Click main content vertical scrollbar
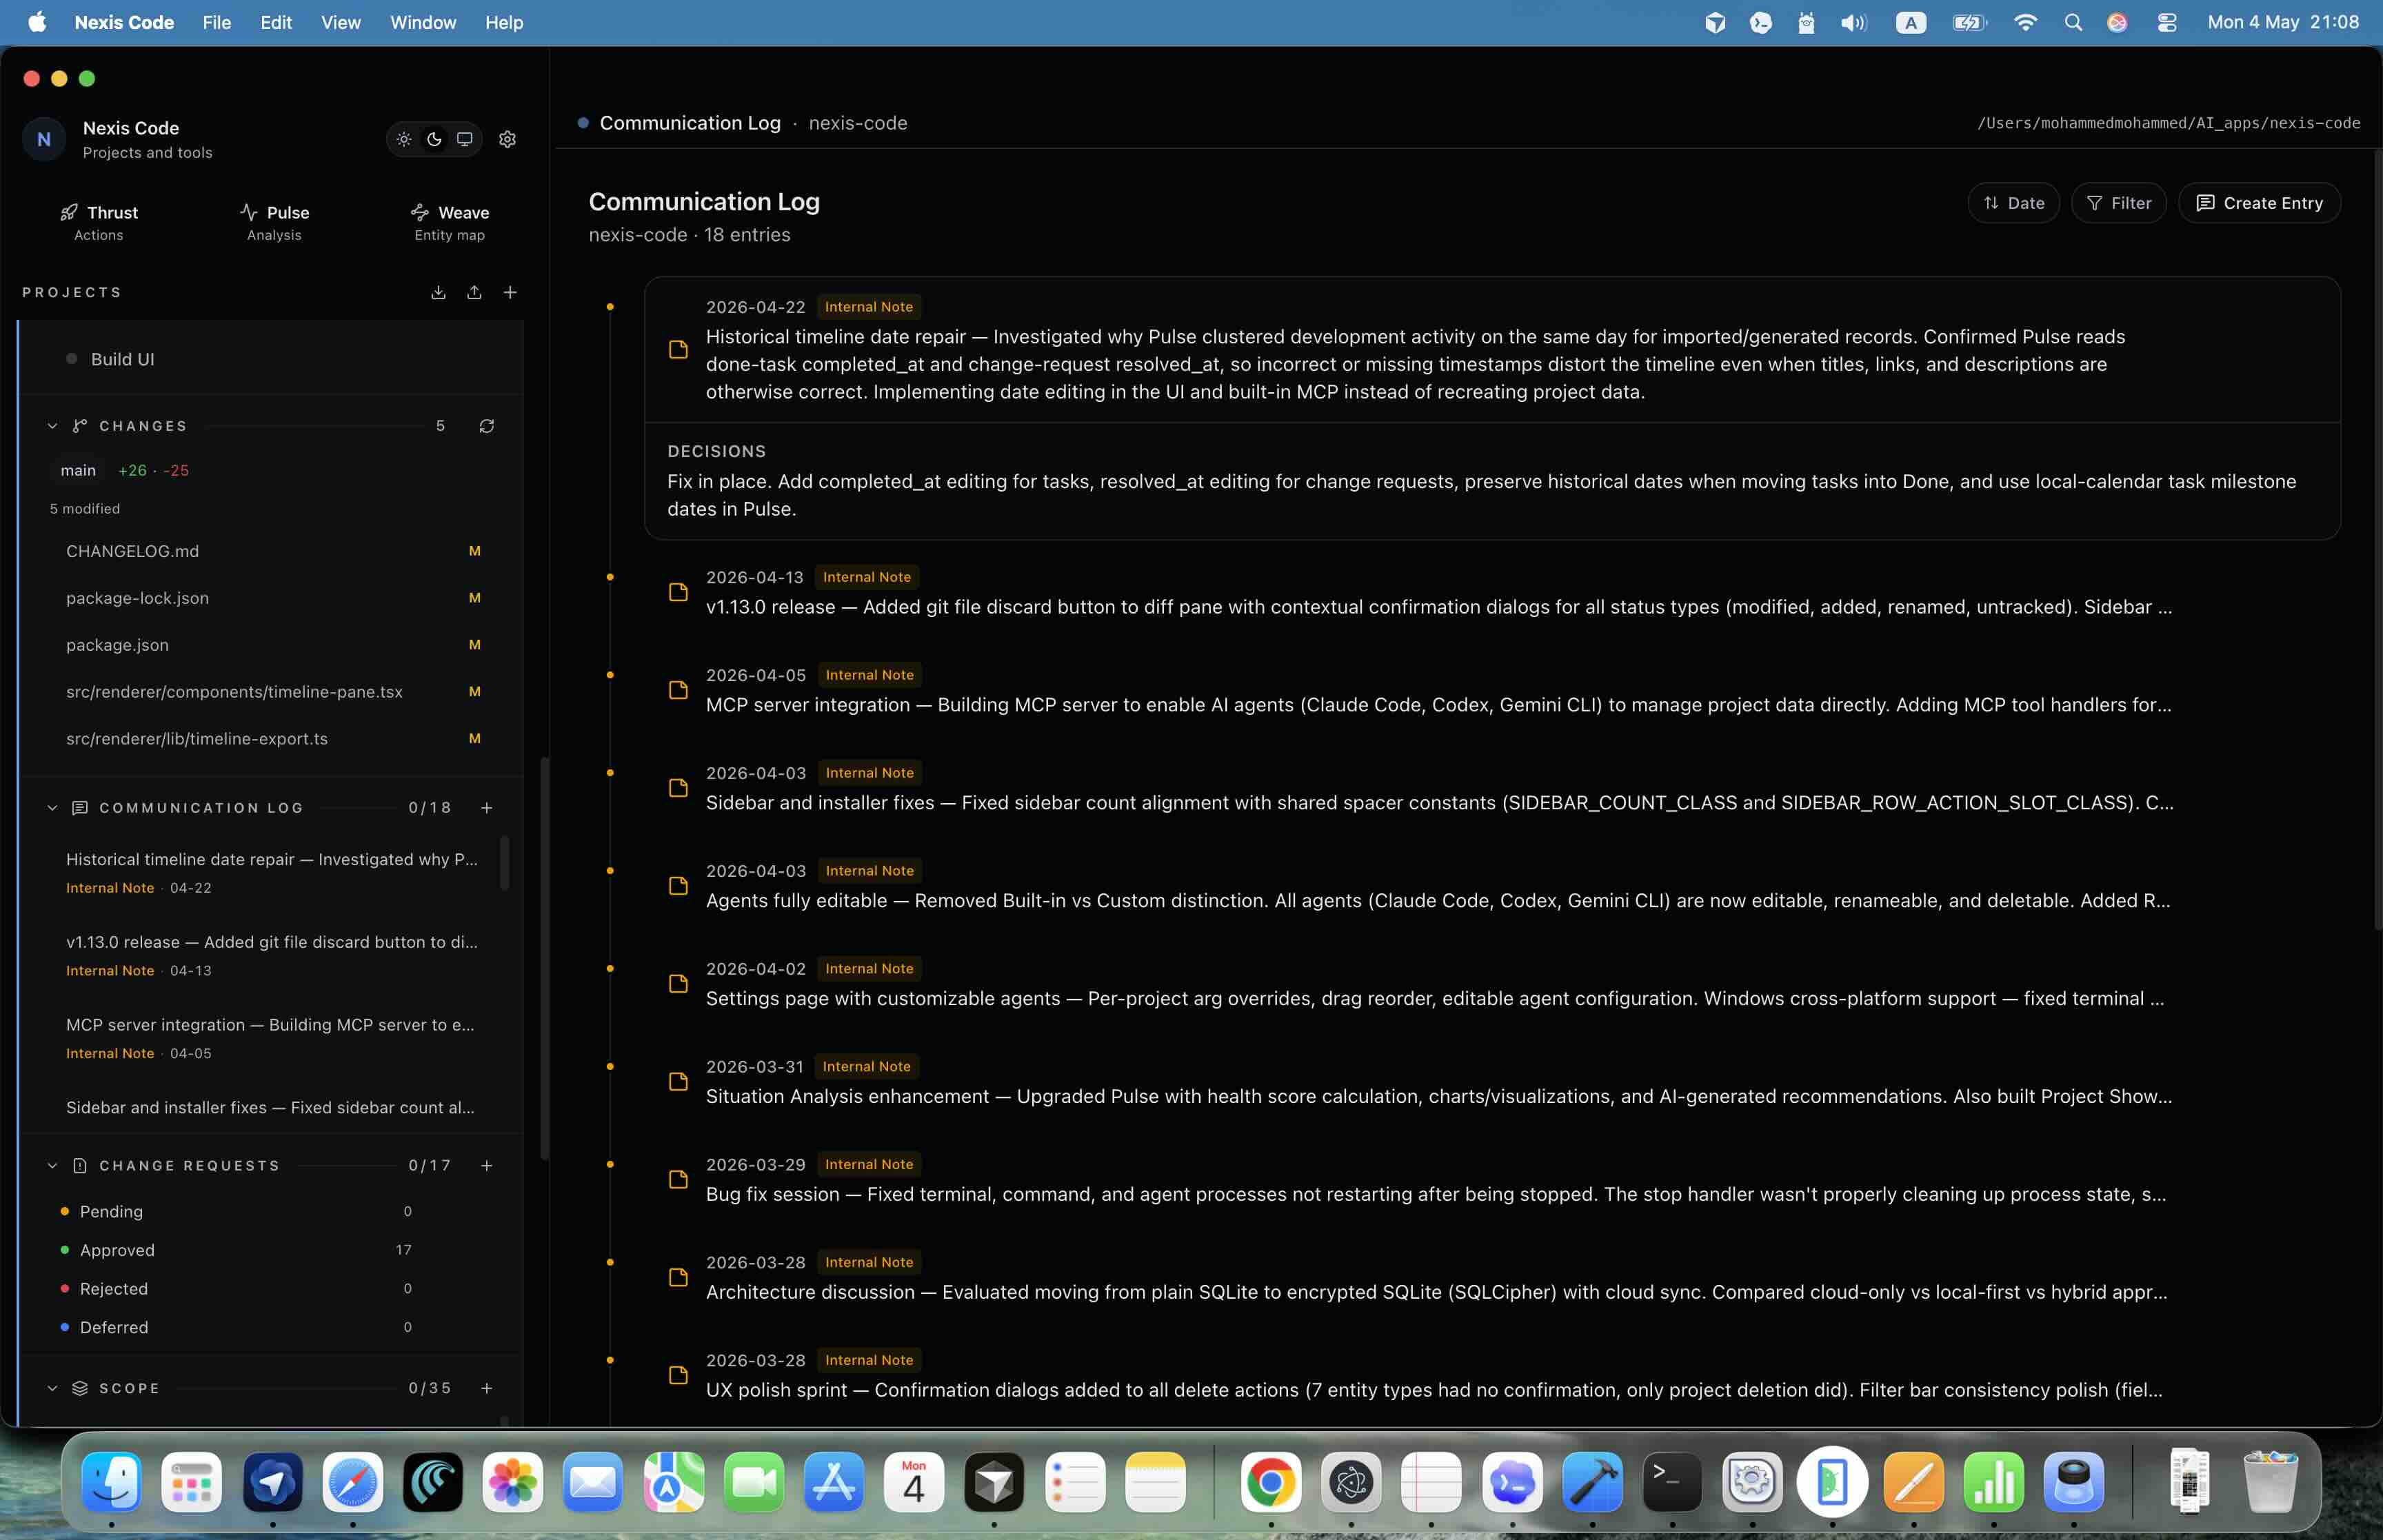The height and width of the screenshot is (1540, 2383). [2377, 540]
